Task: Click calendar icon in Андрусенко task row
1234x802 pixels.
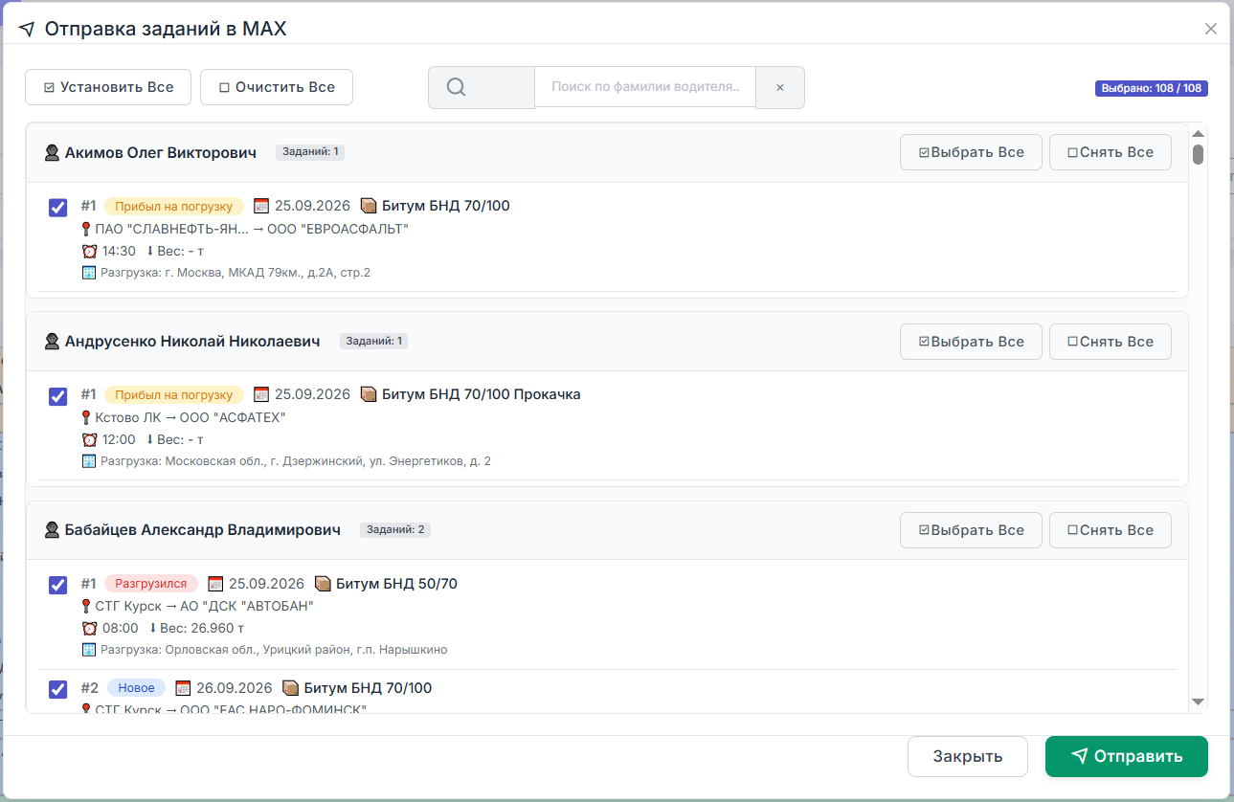Action: [x=261, y=394]
